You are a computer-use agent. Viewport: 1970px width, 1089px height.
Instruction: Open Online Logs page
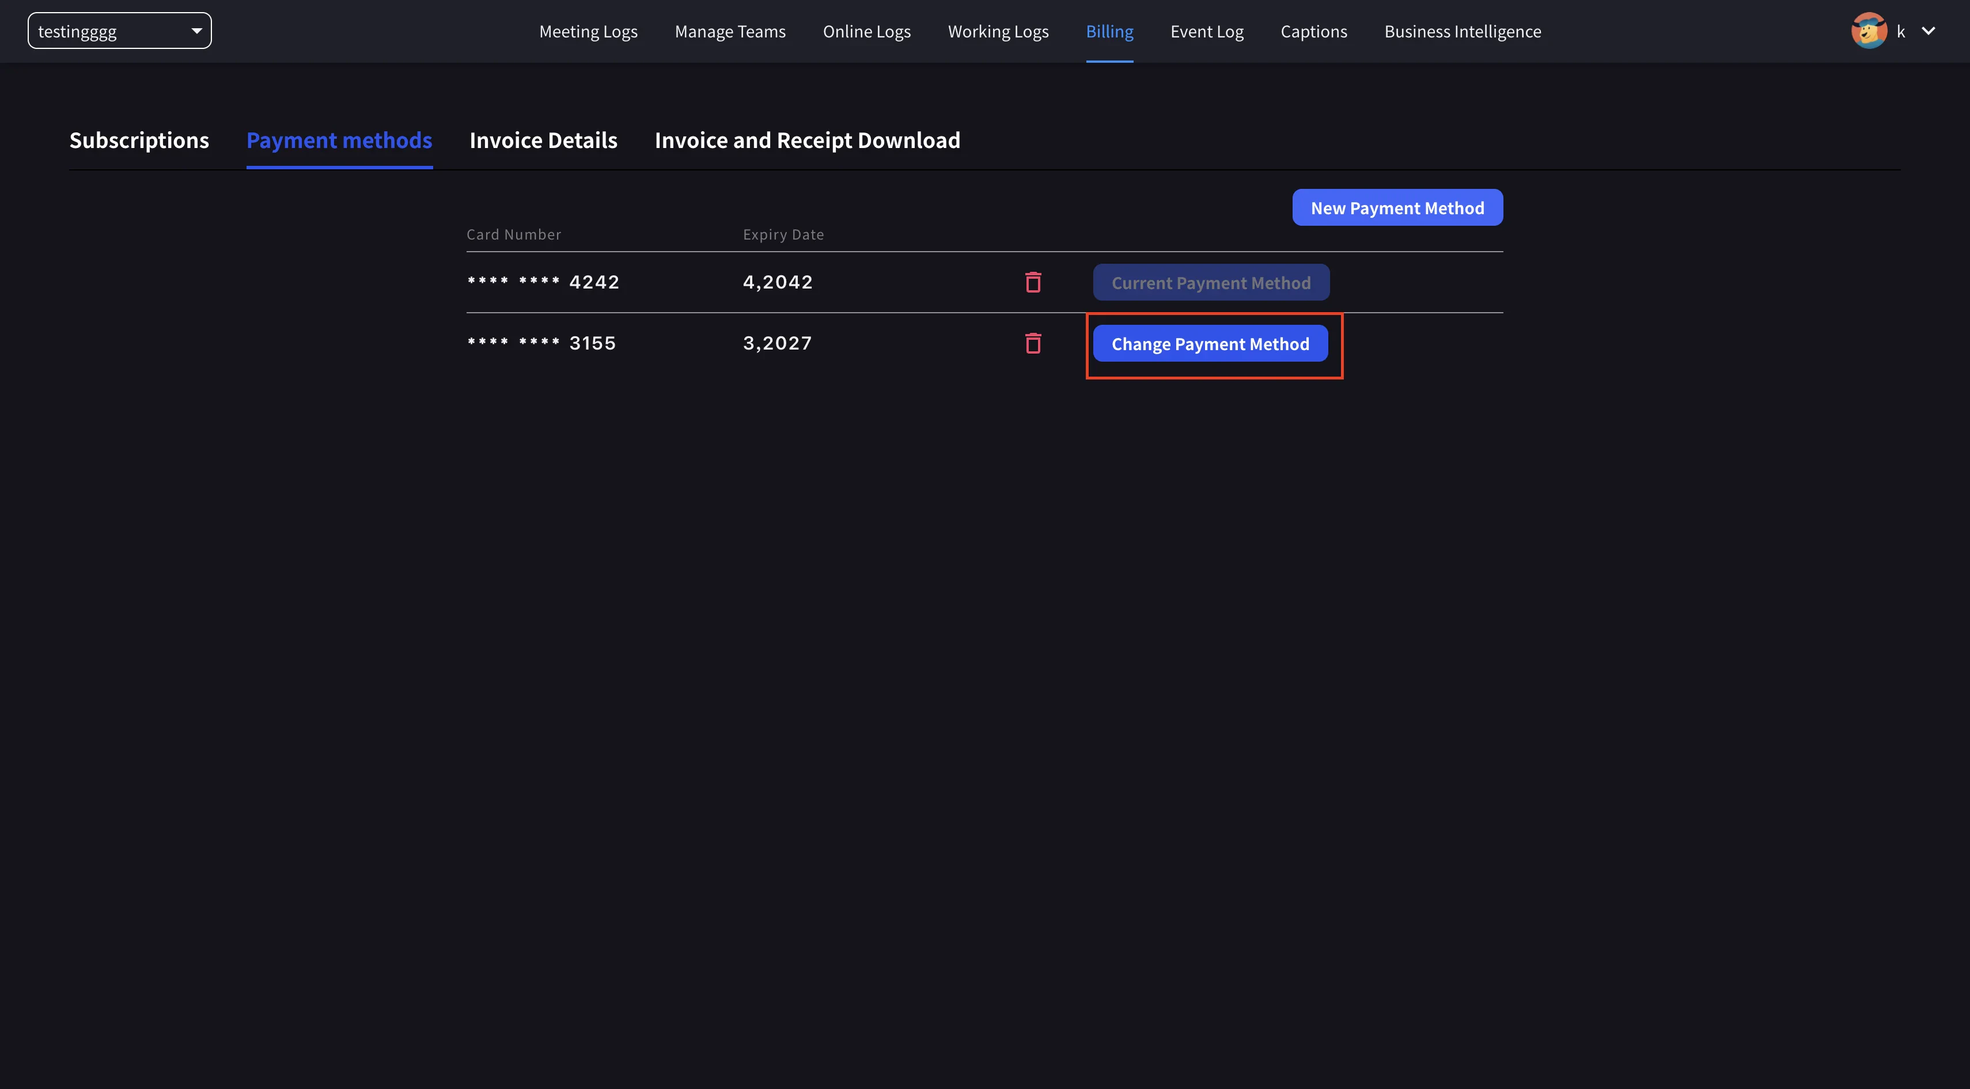pyautogui.click(x=866, y=31)
